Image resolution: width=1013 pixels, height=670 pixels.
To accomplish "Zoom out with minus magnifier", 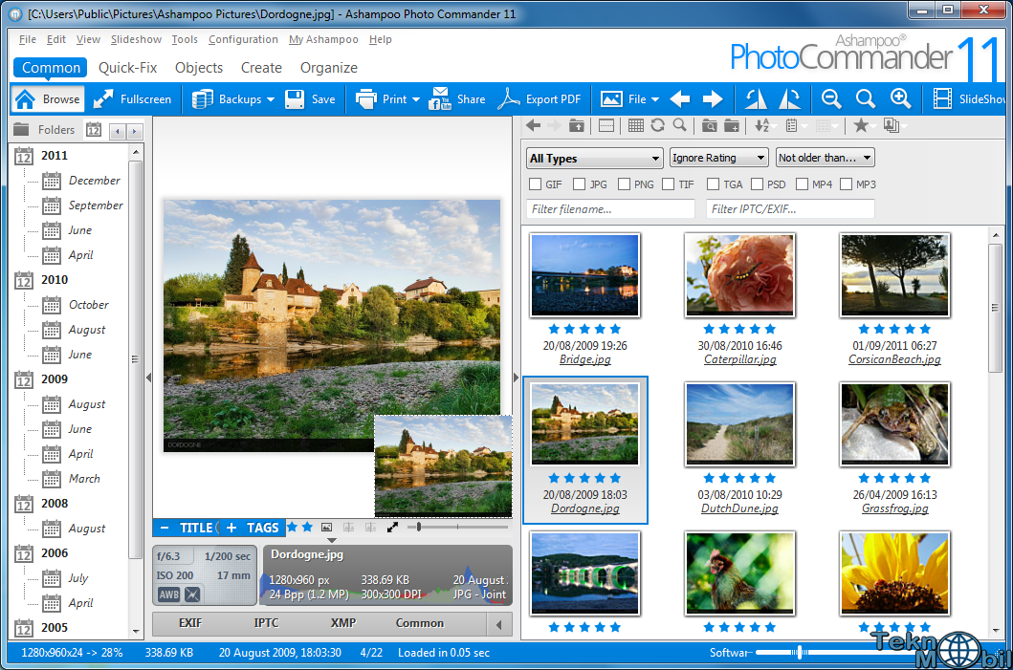I will point(831,98).
